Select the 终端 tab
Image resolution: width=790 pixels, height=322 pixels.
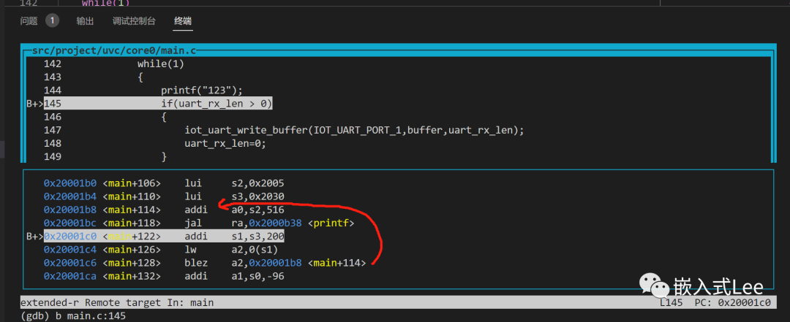pyautogui.click(x=183, y=21)
